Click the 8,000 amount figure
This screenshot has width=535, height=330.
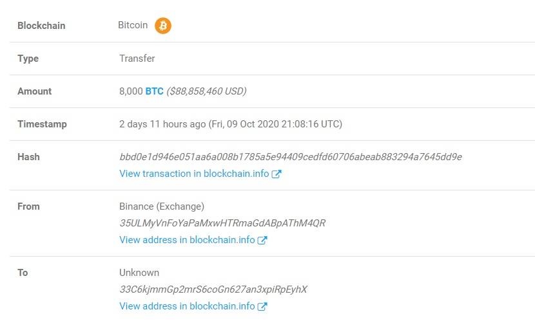click(x=131, y=91)
